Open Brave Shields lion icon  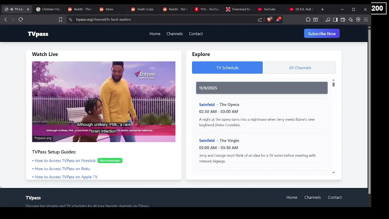[x=269, y=19]
